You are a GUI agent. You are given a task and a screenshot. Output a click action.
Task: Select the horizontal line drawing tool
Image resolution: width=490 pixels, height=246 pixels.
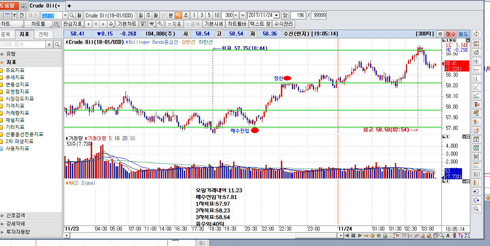click(x=477, y=69)
